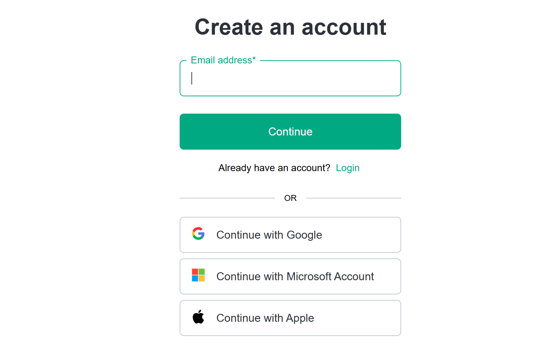The width and height of the screenshot is (550, 345).
Task: Sign up using the Apple option
Action: 290,318
